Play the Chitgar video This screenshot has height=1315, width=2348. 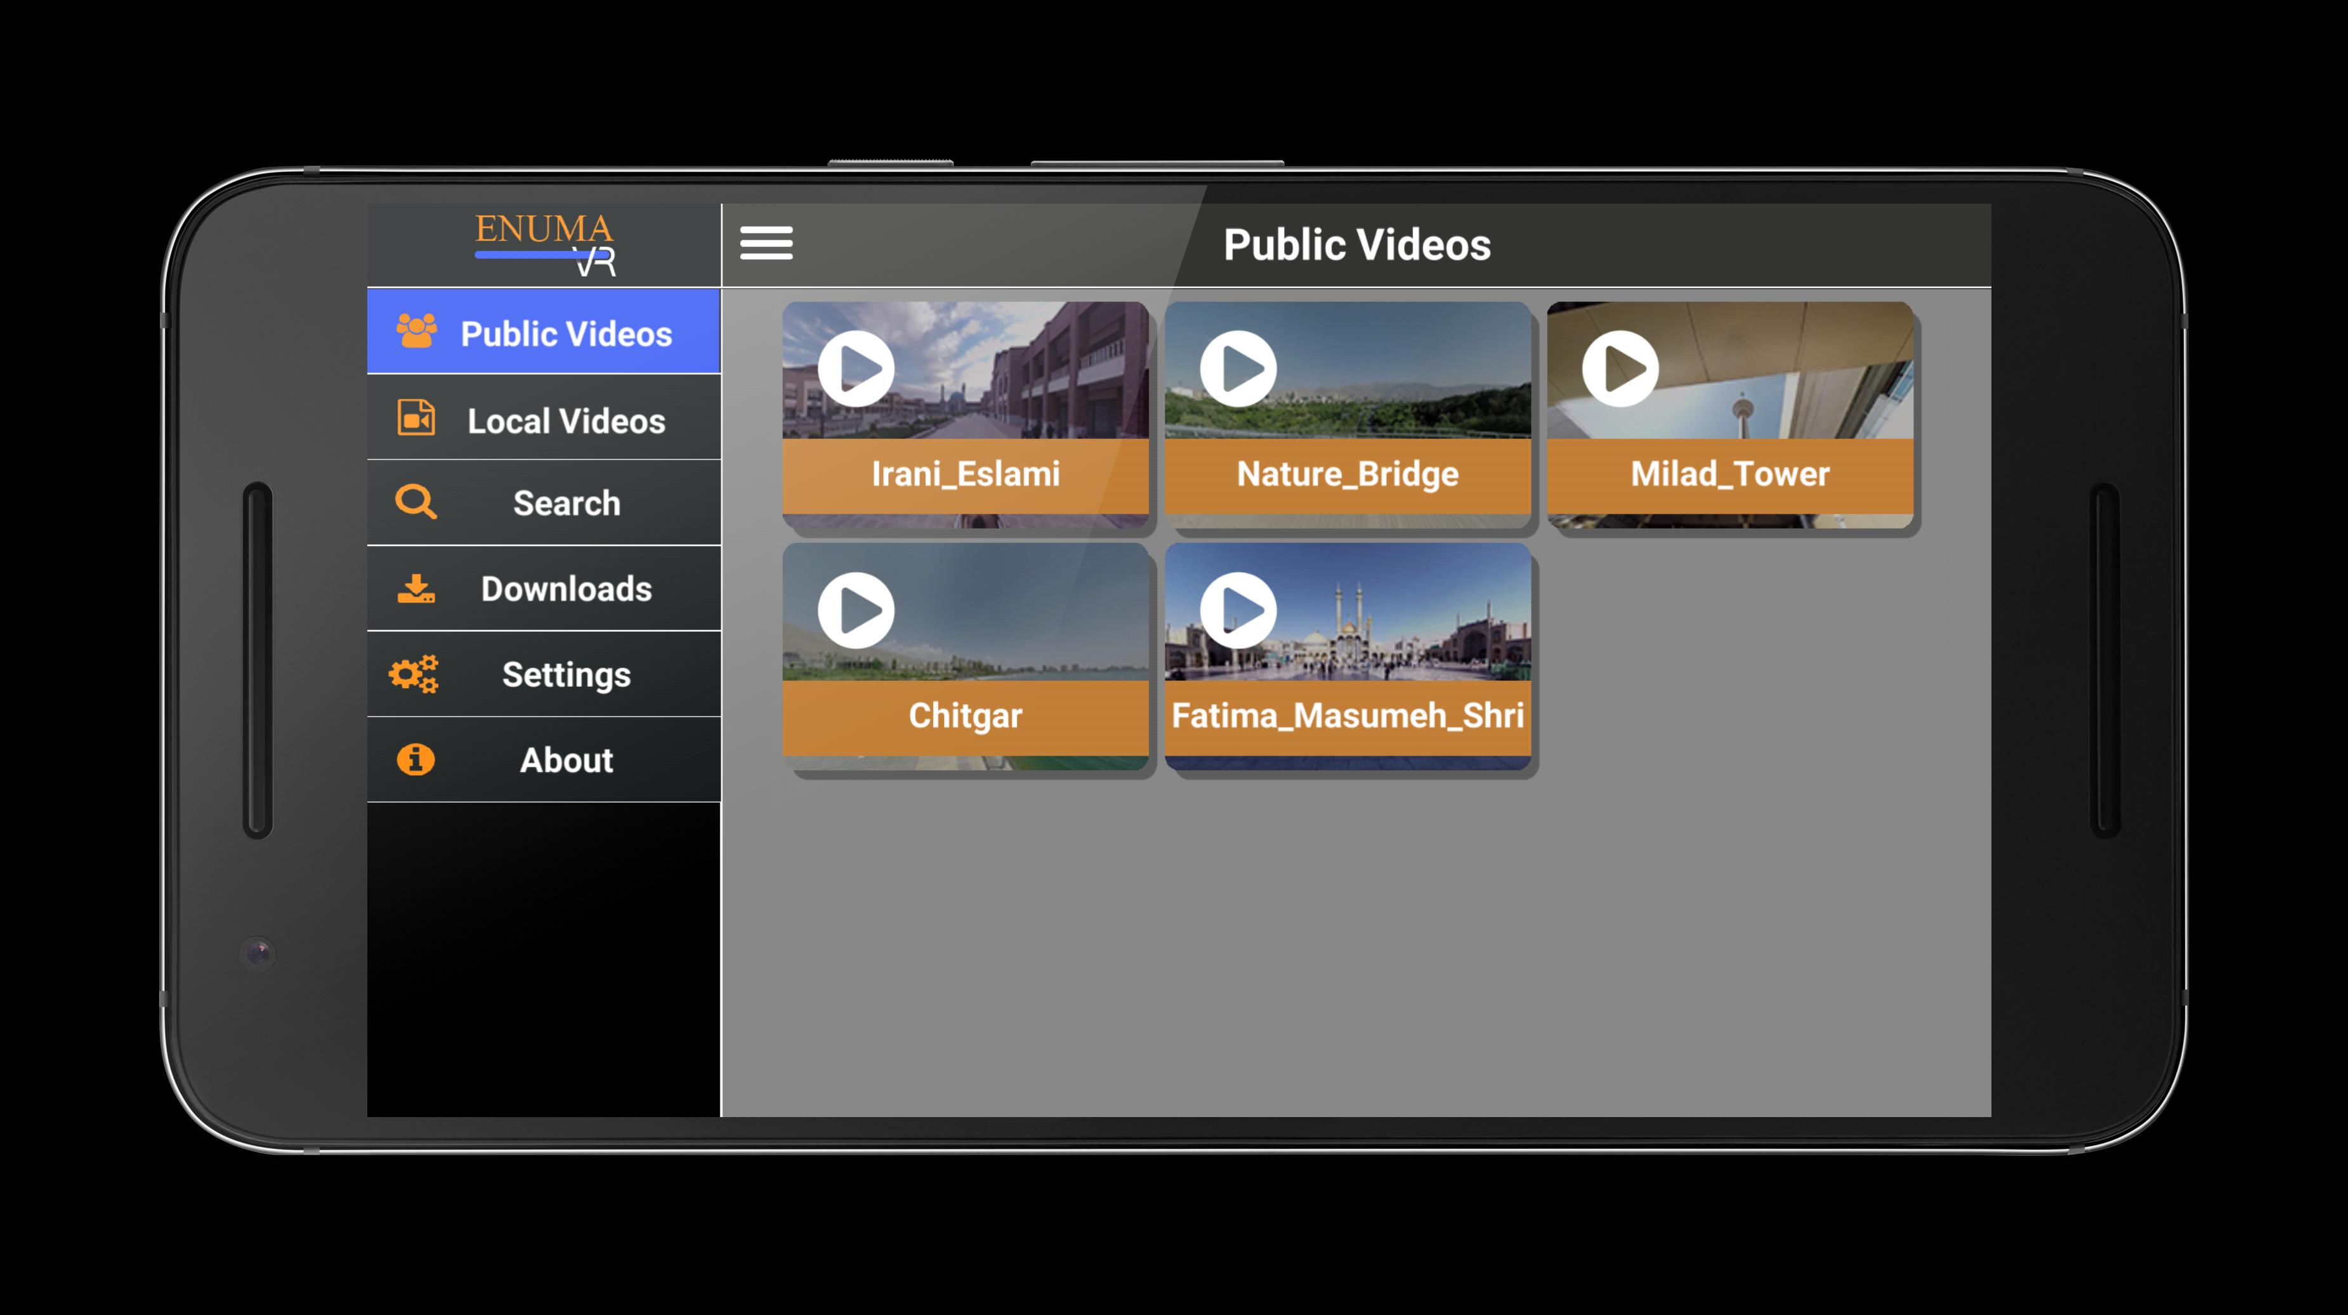click(856, 611)
